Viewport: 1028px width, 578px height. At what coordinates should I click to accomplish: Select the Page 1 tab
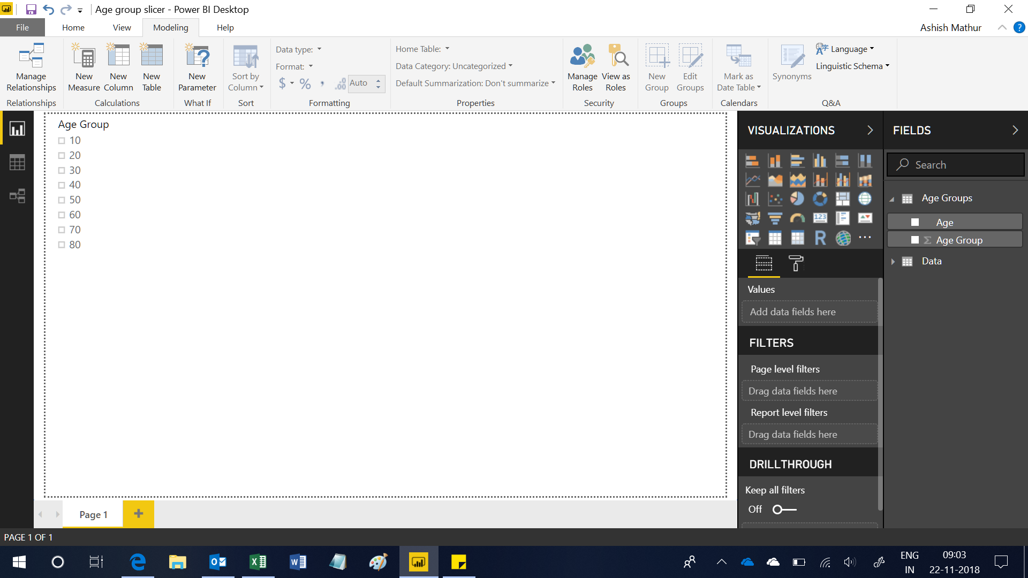tap(93, 514)
